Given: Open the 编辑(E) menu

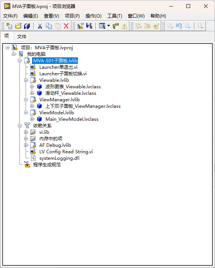Looking at the screenshot, I should coord(31,16).
